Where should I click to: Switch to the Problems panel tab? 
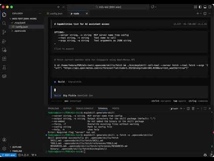tap(53, 108)
